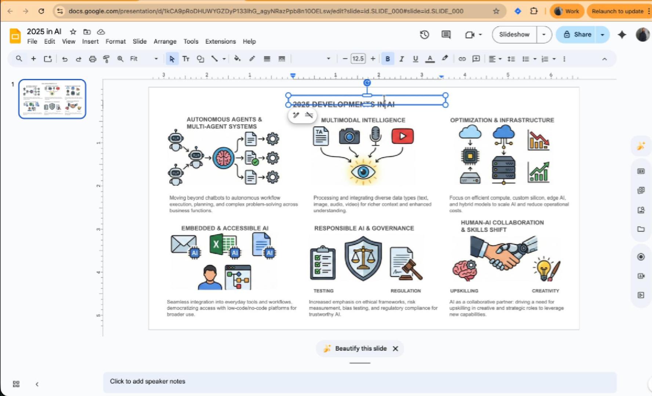Open the Border weight options

click(267, 59)
